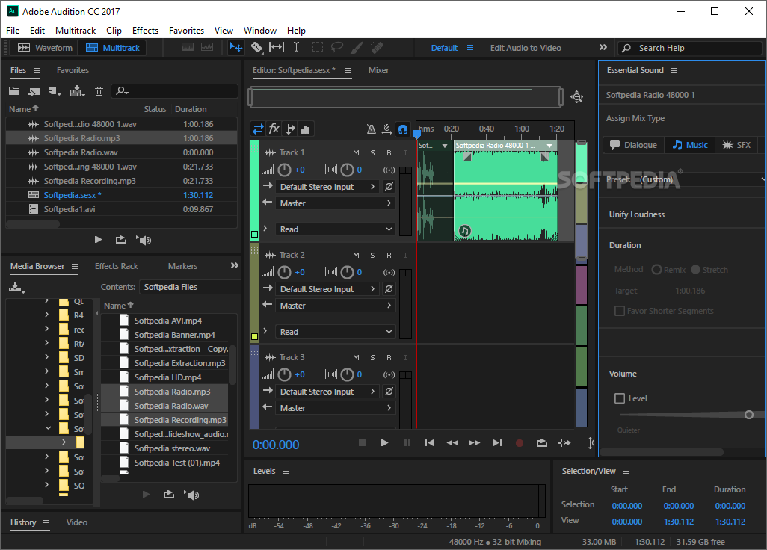Viewport: 767px width, 550px height.
Task: Open the Multitrack menu
Action: [76, 31]
